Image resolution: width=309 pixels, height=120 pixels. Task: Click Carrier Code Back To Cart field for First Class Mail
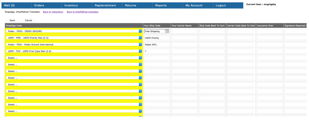[x=240, y=51]
